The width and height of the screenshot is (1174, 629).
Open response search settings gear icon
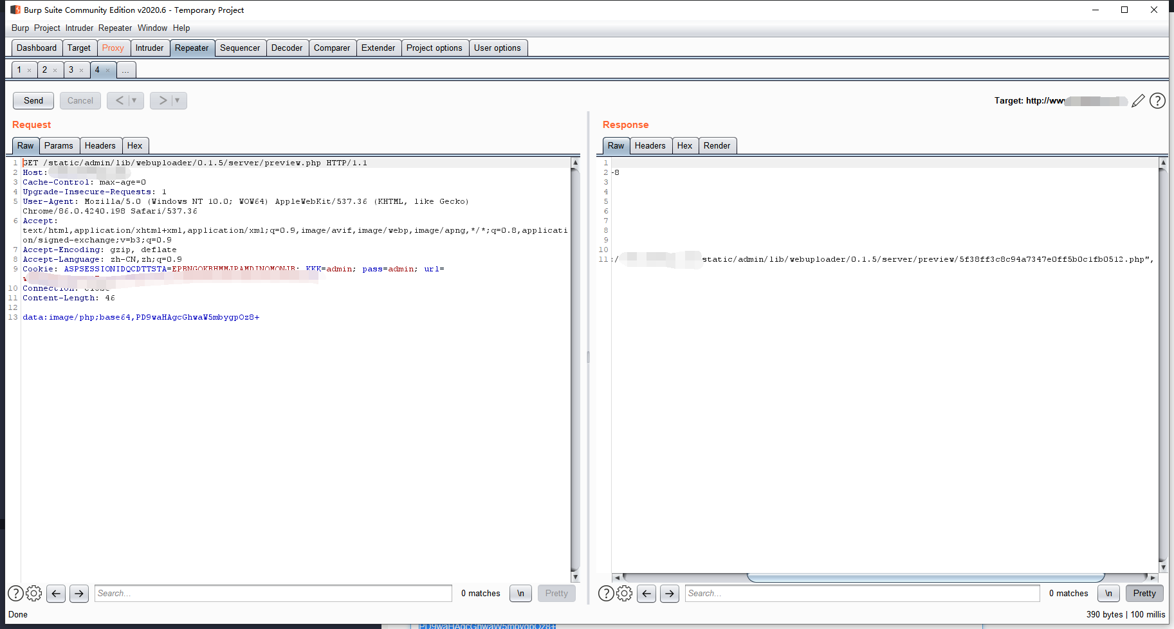625,594
